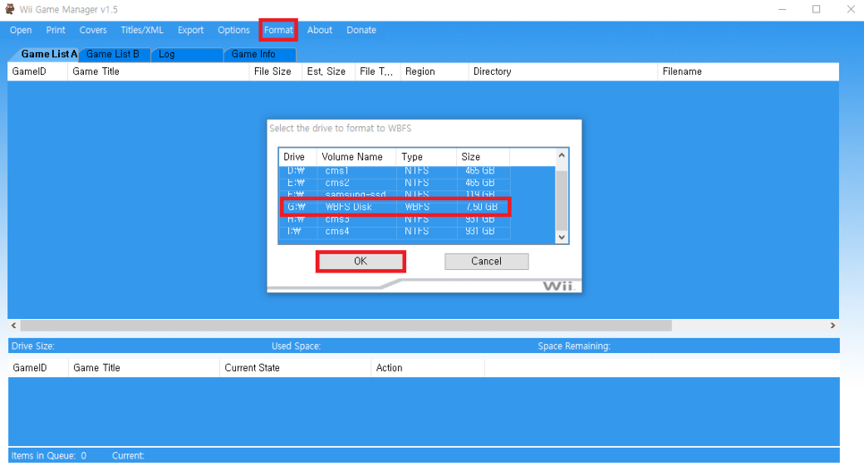
Task: Sort game list by File T... column
Action: [377, 71]
